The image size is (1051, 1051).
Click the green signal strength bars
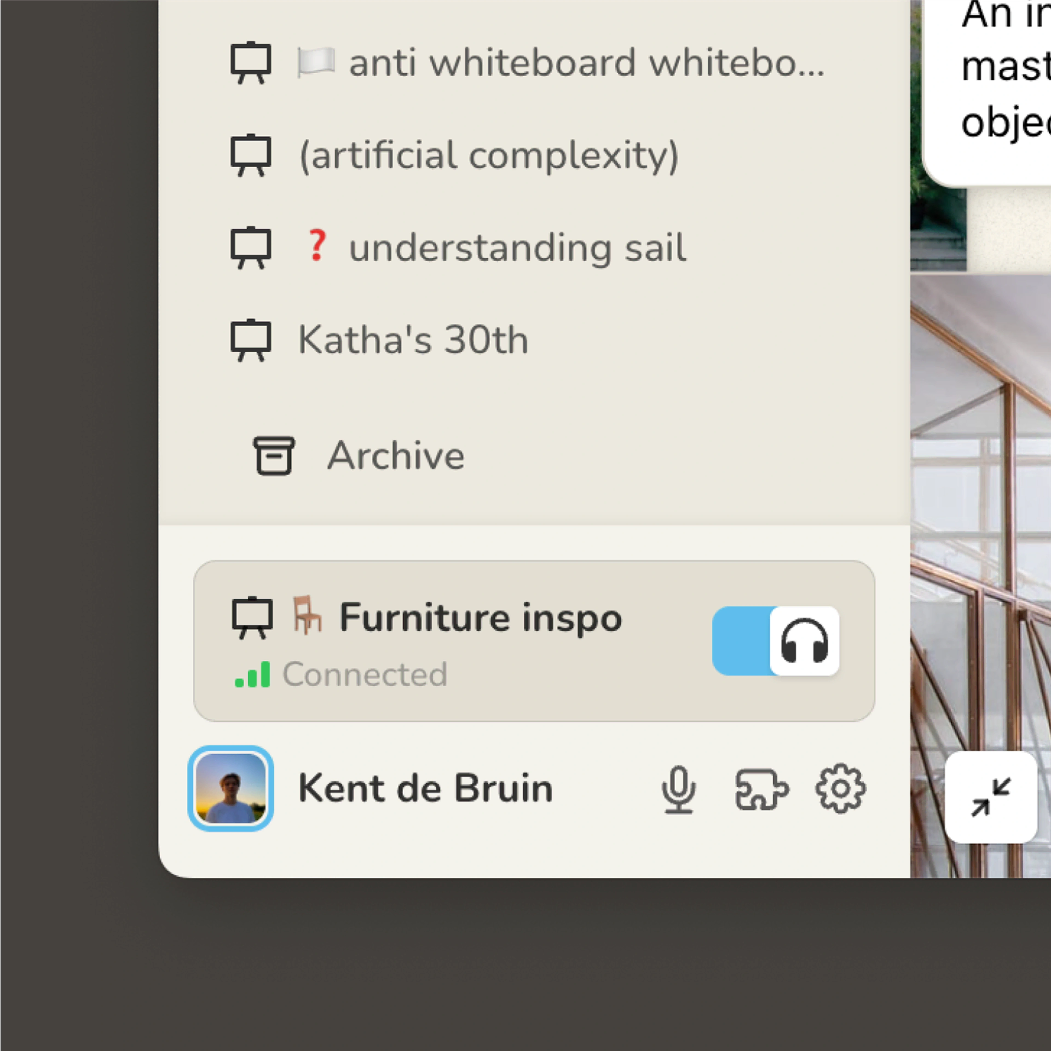click(x=252, y=675)
